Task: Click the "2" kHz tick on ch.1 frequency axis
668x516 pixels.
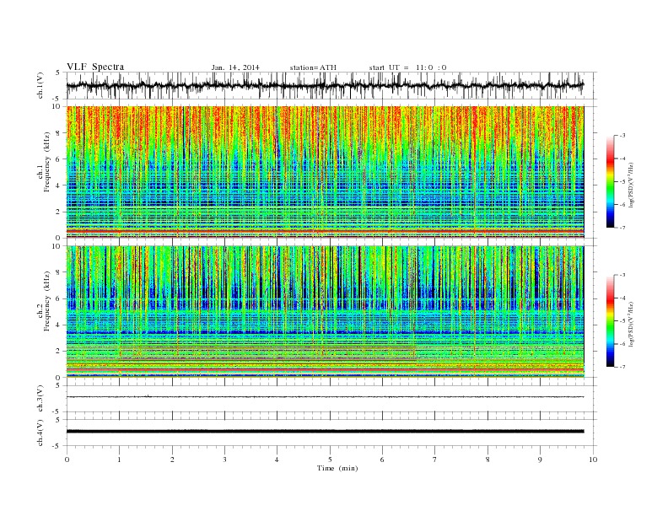Action: (x=58, y=212)
